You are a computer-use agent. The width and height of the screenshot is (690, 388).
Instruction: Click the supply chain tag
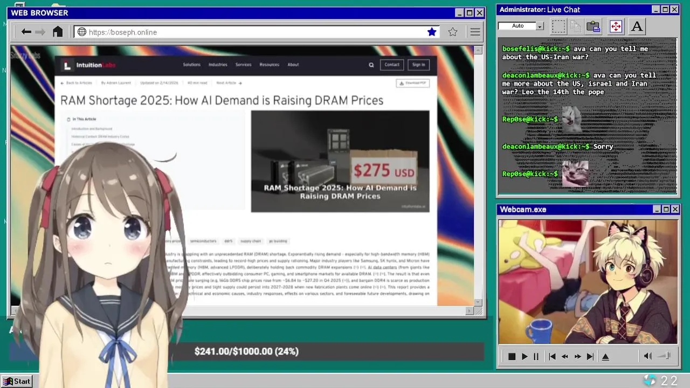[251, 241]
